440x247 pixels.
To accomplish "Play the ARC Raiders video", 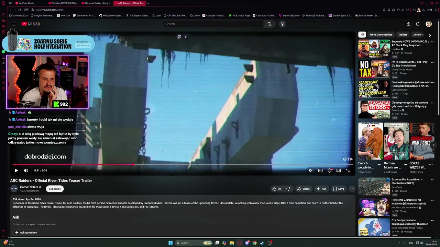I will 16,170.
